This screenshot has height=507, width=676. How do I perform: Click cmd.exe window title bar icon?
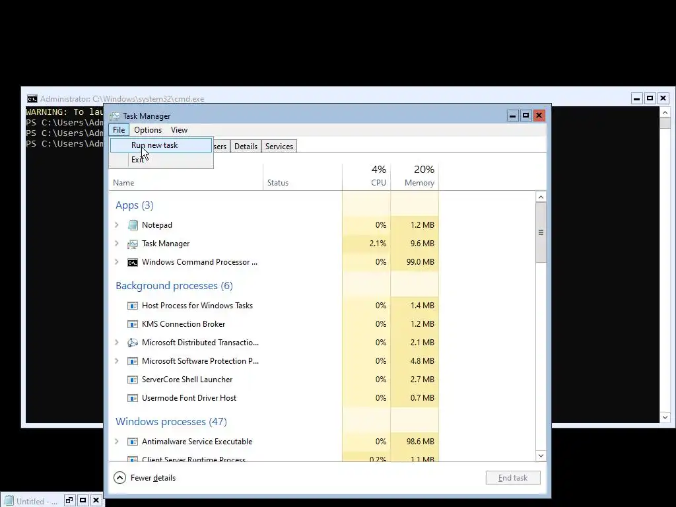[x=32, y=99]
